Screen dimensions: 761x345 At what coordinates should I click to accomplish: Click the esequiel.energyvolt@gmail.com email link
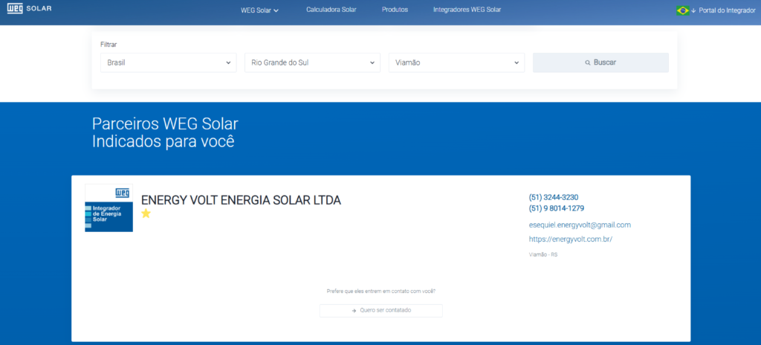click(580, 225)
